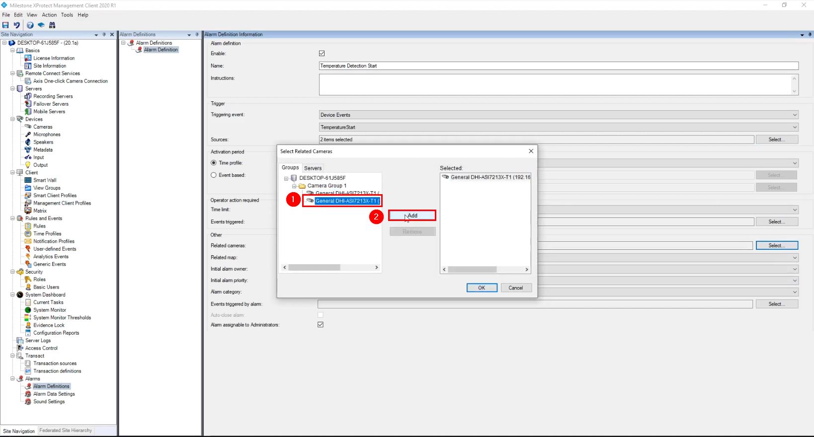Click the Undo icon in the toolbar
814x437 pixels.
click(x=17, y=25)
